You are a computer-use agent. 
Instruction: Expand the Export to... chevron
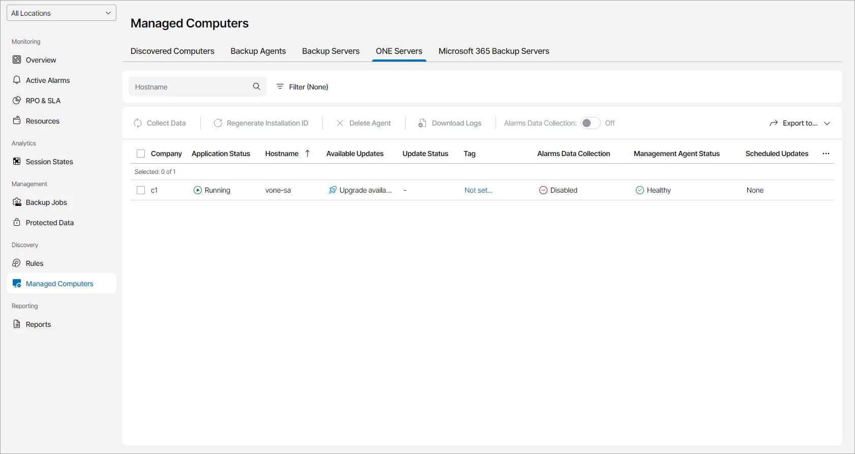[827, 123]
